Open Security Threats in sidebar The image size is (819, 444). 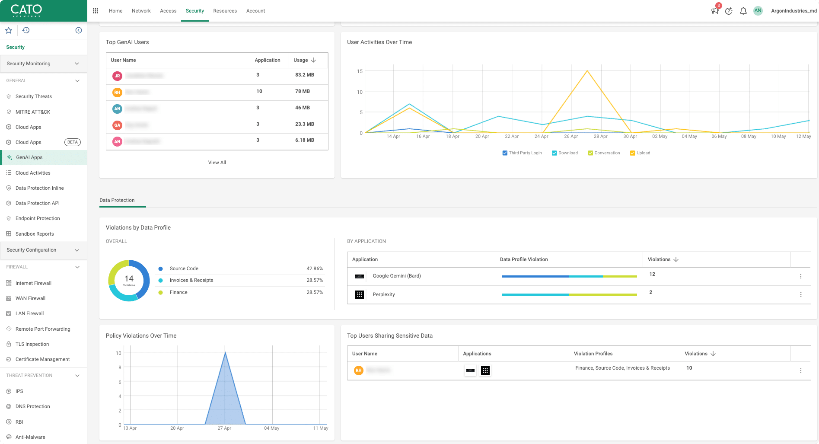pyautogui.click(x=34, y=96)
